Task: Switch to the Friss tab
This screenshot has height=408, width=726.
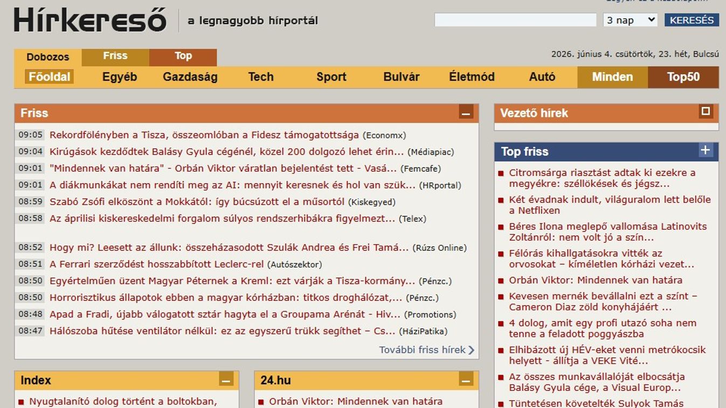Action: tap(115, 56)
